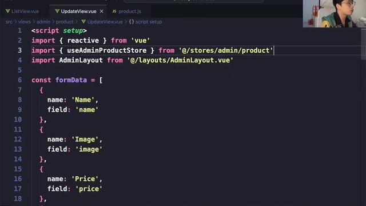This screenshot has height=206, width=366.
Task: Click 'useAdminProductStore' in the import line
Action: pyautogui.click(x=107, y=50)
